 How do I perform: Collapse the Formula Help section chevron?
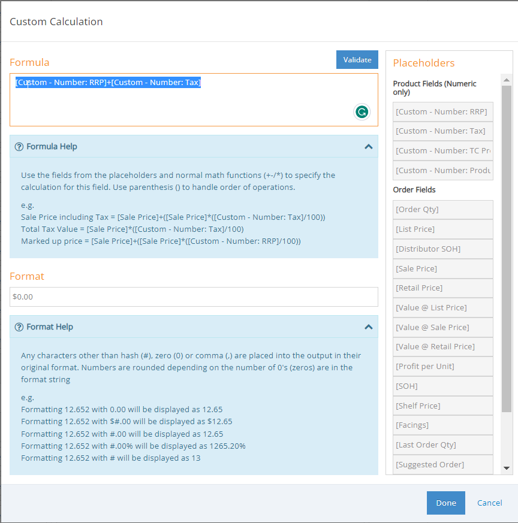(x=369, y=147)
